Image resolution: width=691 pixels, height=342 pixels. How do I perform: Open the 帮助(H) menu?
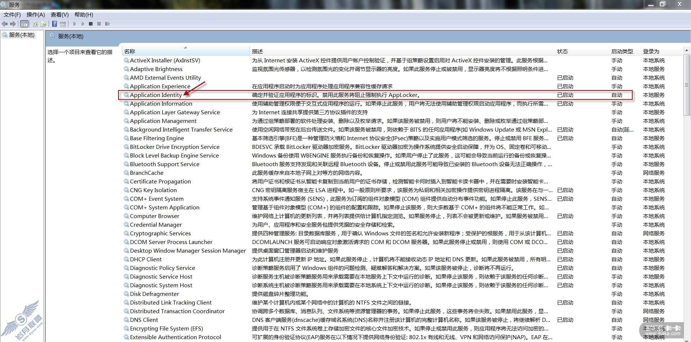coord(84,15)
